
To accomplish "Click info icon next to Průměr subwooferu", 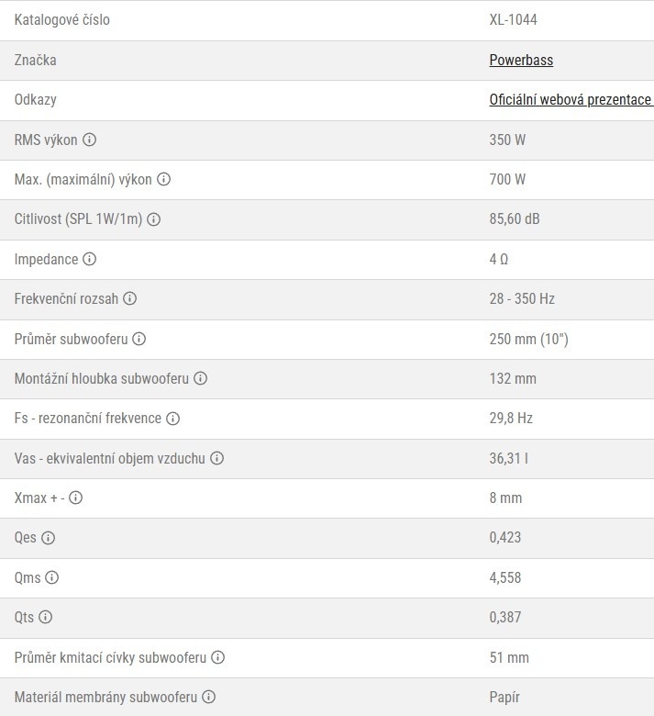I will [139, 339].
